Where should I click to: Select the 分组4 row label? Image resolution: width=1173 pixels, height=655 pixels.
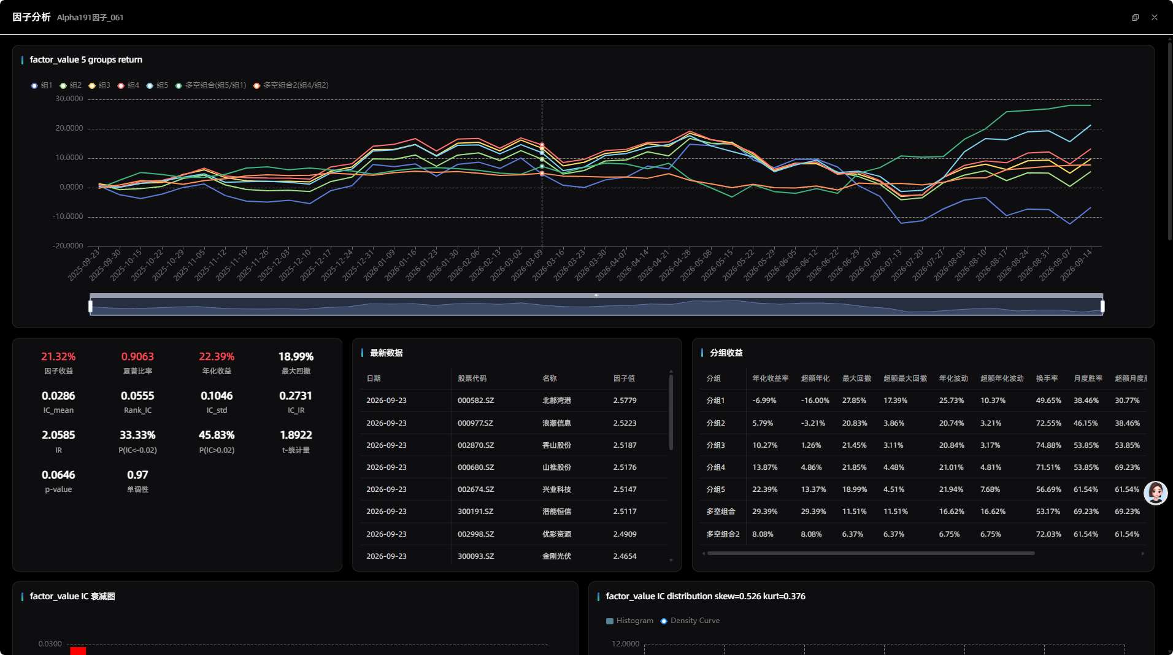click(x=715, y=467)
